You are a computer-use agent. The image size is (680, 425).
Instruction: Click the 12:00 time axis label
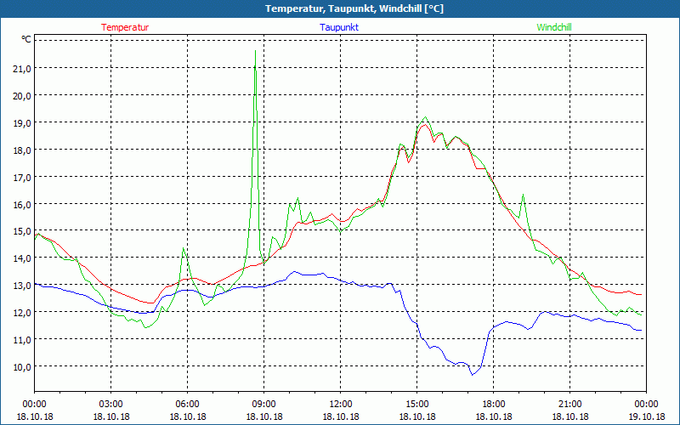click(340, 404)
